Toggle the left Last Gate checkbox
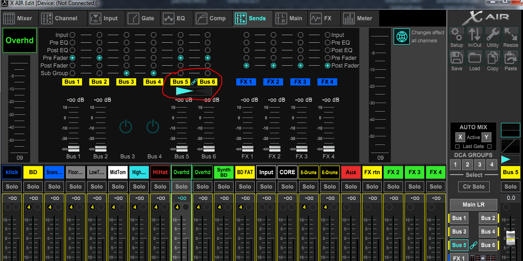Screen dimensions: 523x261 457,147
